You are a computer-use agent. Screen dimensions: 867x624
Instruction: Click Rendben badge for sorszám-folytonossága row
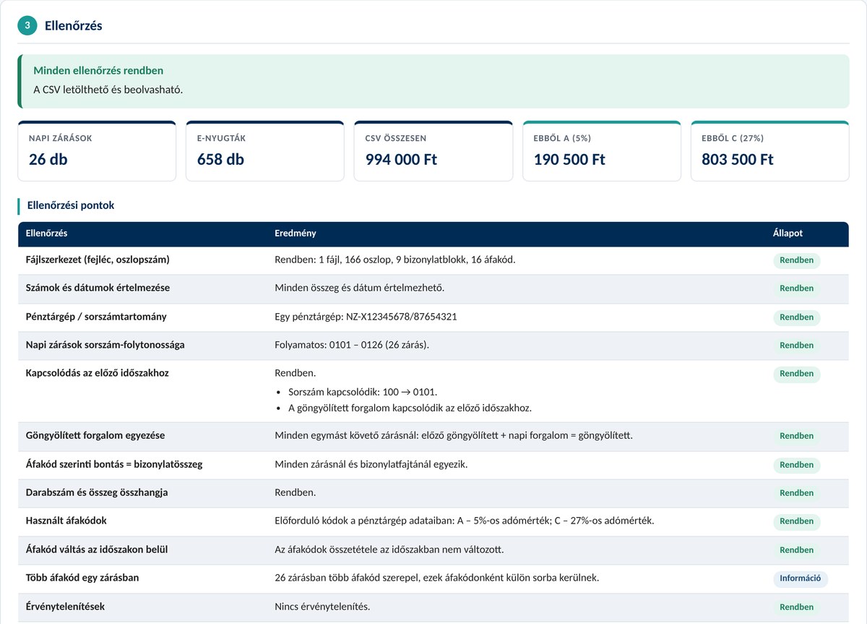point(796,346)
